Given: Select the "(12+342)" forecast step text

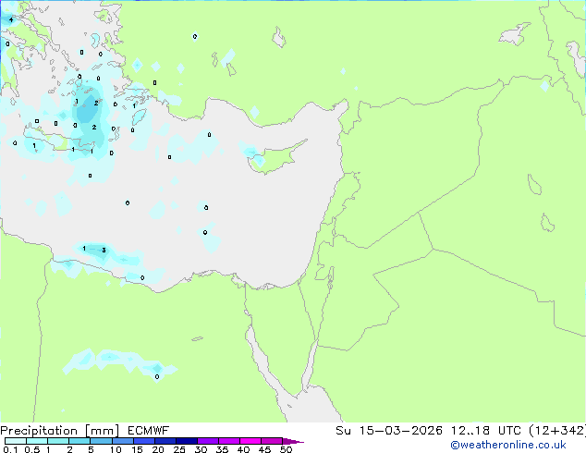Looking at the screenshot, I should pyautogui.click(x=557, y=431).
